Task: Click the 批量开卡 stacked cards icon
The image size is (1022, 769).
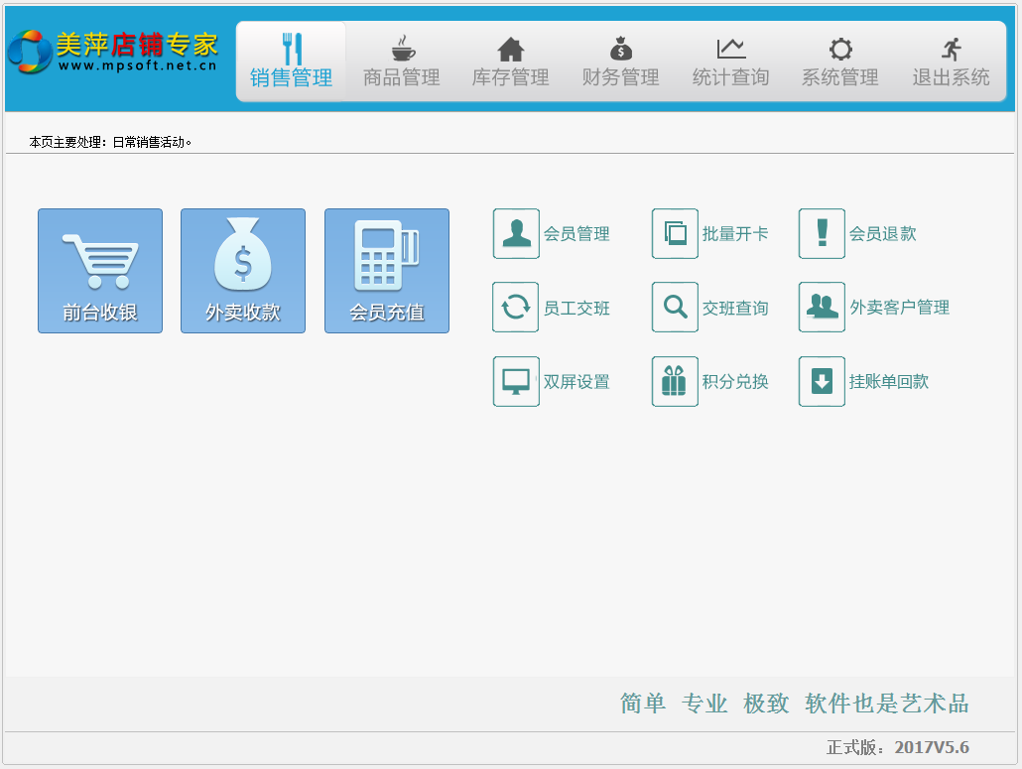Action: (x=675, y=234)
